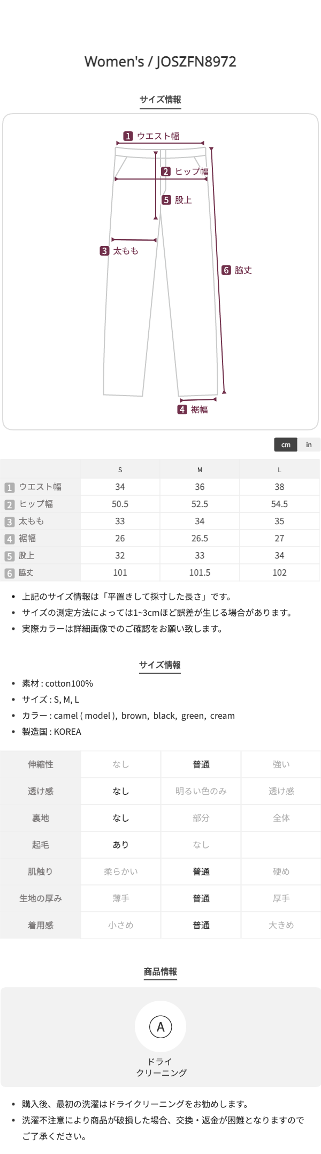This screenshot has height=1154, width=321.
Task: Select the S size column header
Action: (120, 470)
